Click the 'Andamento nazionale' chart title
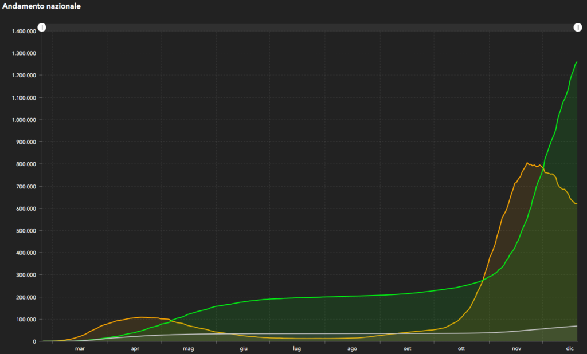Image resolution: width=587 pixels, height=354 pixels. click(42, 7)
